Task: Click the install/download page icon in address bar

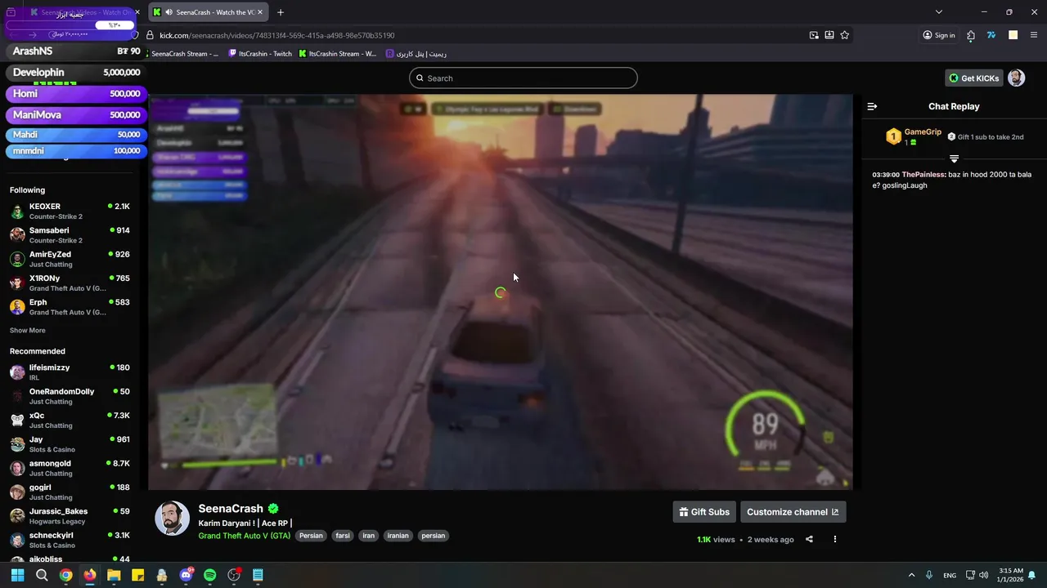Action: 829,35
